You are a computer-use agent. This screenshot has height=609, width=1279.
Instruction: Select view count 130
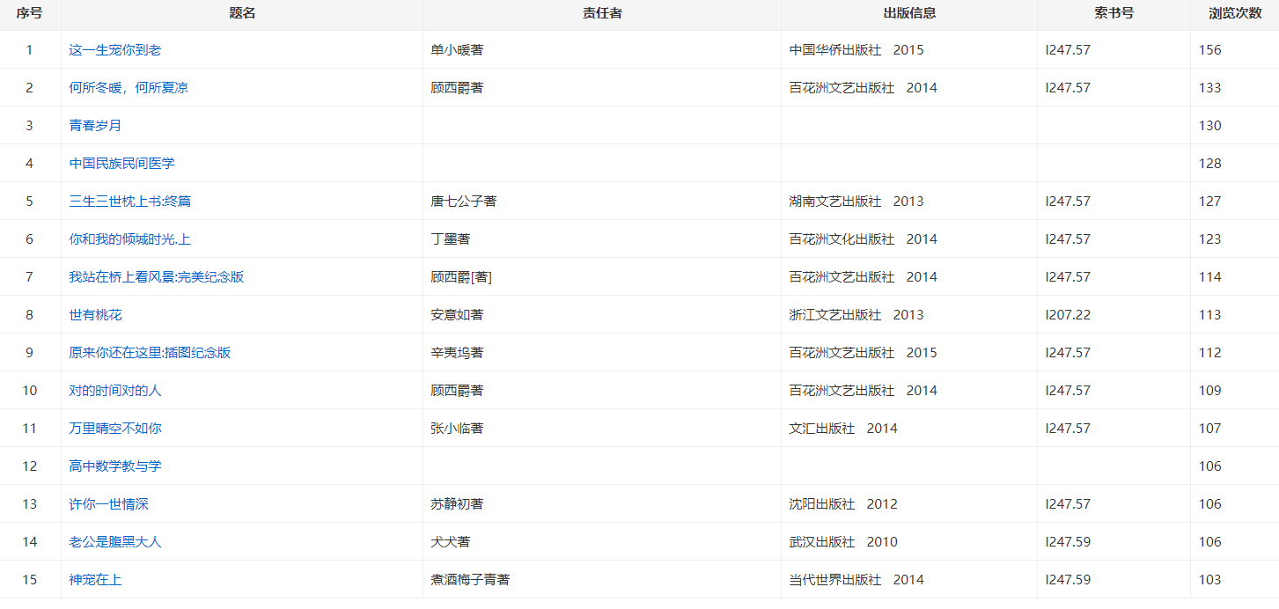(x=1210, y=126)
